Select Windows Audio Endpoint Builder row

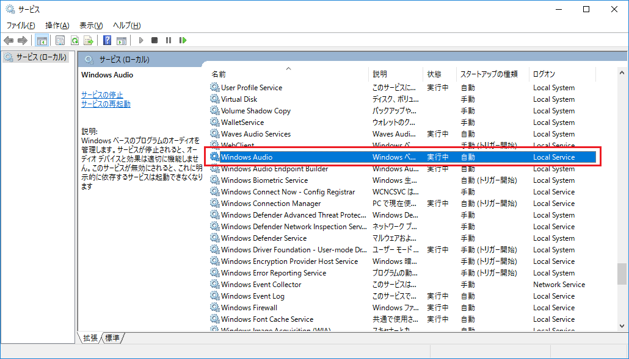pos(402,168)
